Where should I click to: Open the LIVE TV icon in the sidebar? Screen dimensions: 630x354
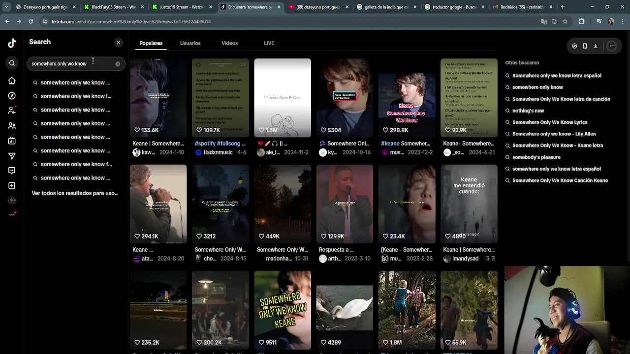12,141
